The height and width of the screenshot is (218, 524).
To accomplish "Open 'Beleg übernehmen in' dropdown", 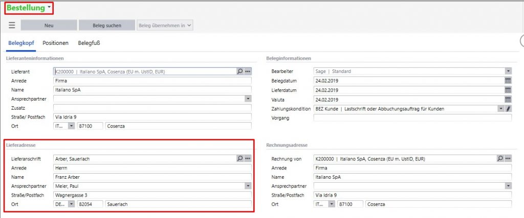I will coord(165,25).
